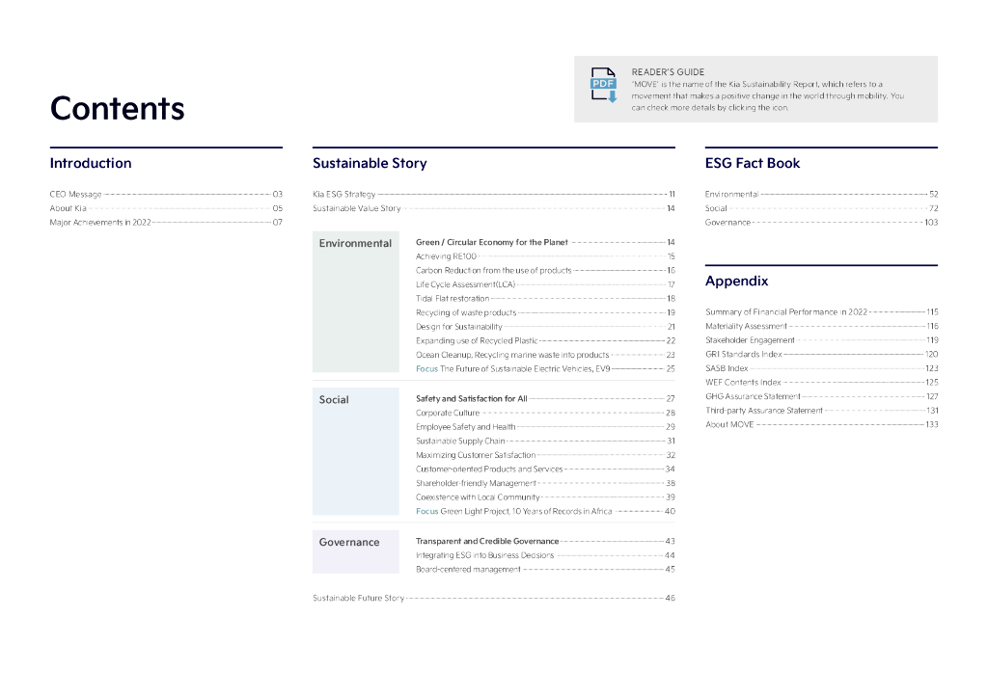Open Major Achievements in 2022
Image resolution: width=988 pixels, height=698 pixels.
(x=166, y=222)
